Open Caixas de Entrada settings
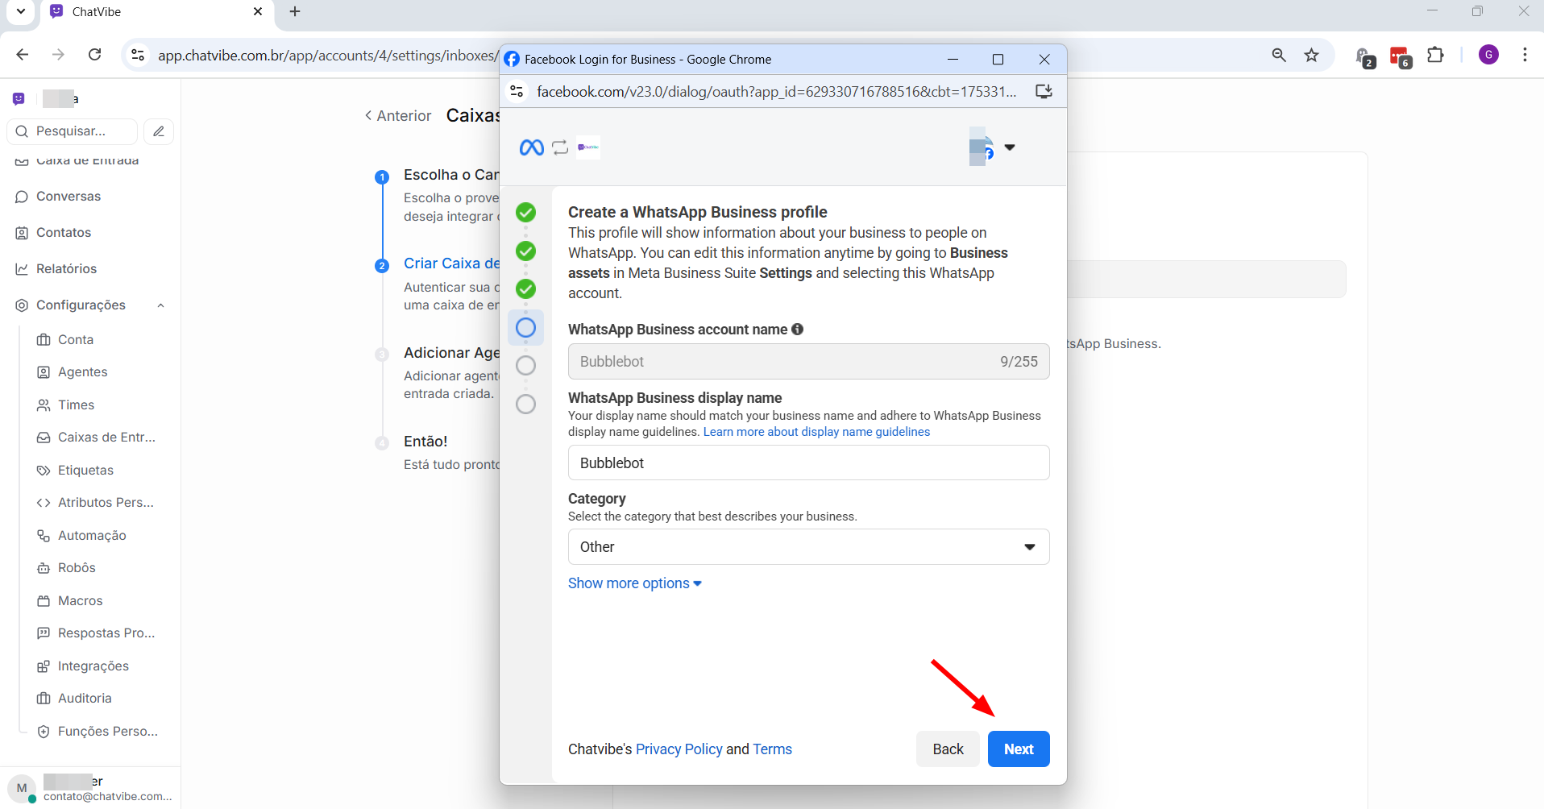The height and width of the screenshot is (809, 1544). 106,437
